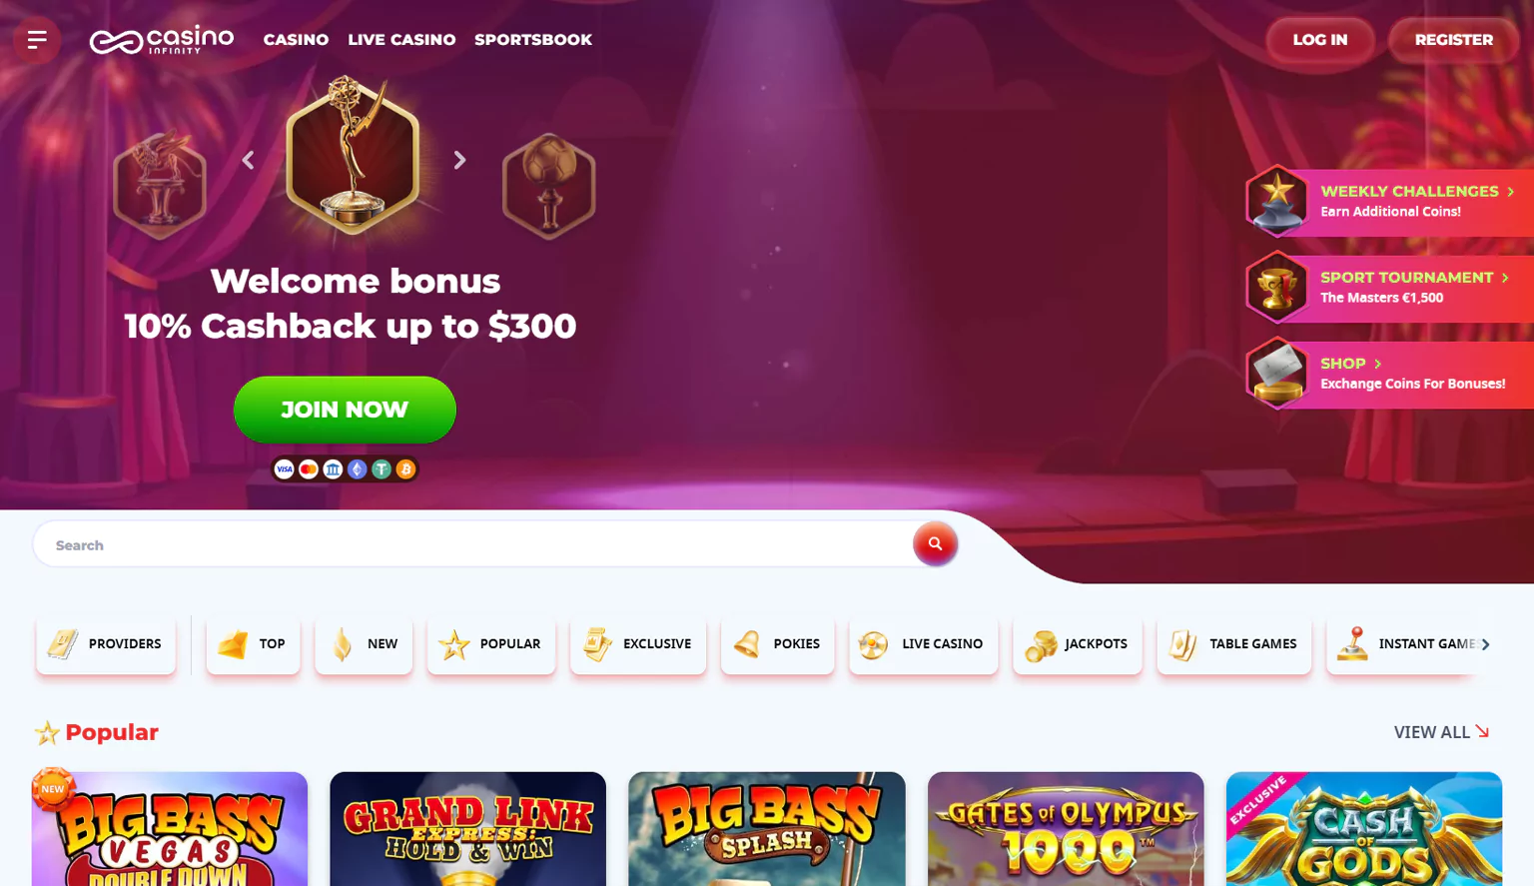This screenshot has width=1534, height=886.
Task: Select the globe trophy hexagon badge
Action: point(548,186)
